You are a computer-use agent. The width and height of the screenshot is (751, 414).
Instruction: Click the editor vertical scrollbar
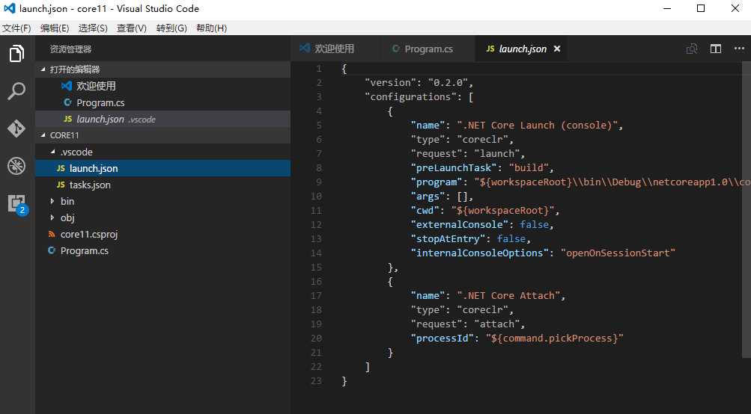(747, 210)
